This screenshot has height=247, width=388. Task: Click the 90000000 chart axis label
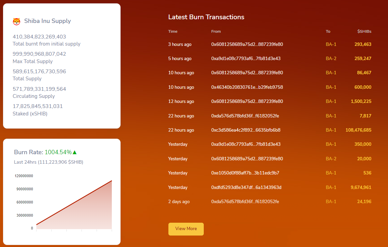click(25, 189)
